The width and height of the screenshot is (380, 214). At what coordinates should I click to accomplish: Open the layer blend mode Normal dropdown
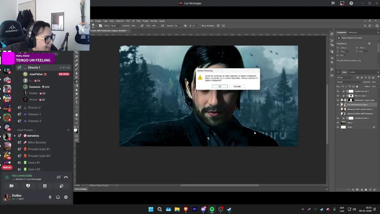point(349,82)
